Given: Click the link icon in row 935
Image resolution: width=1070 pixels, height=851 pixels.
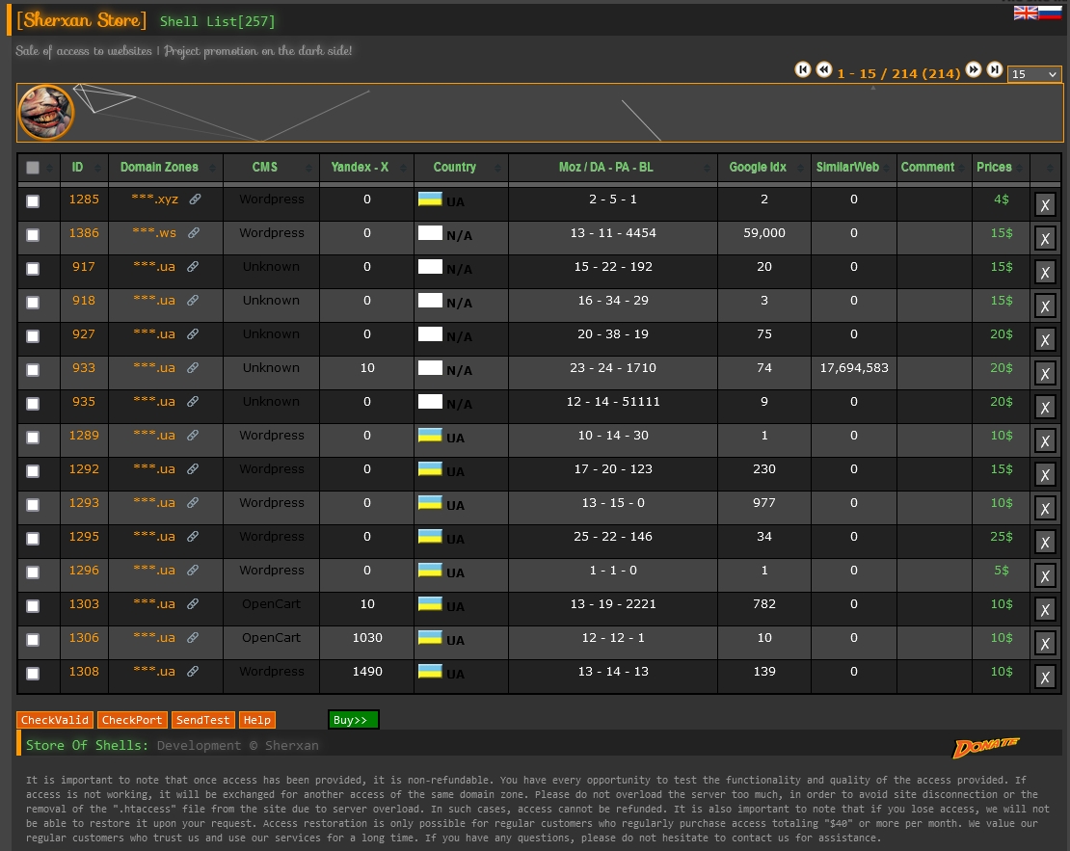Looking at the screenshot, I should coord(193,401).
